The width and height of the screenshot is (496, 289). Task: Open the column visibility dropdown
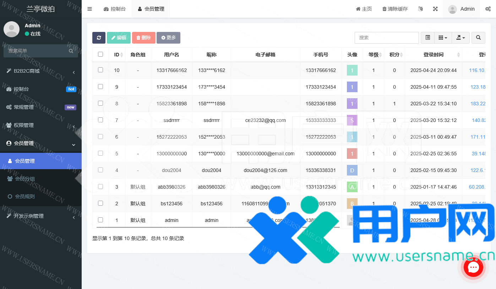[x=443, y=38]
